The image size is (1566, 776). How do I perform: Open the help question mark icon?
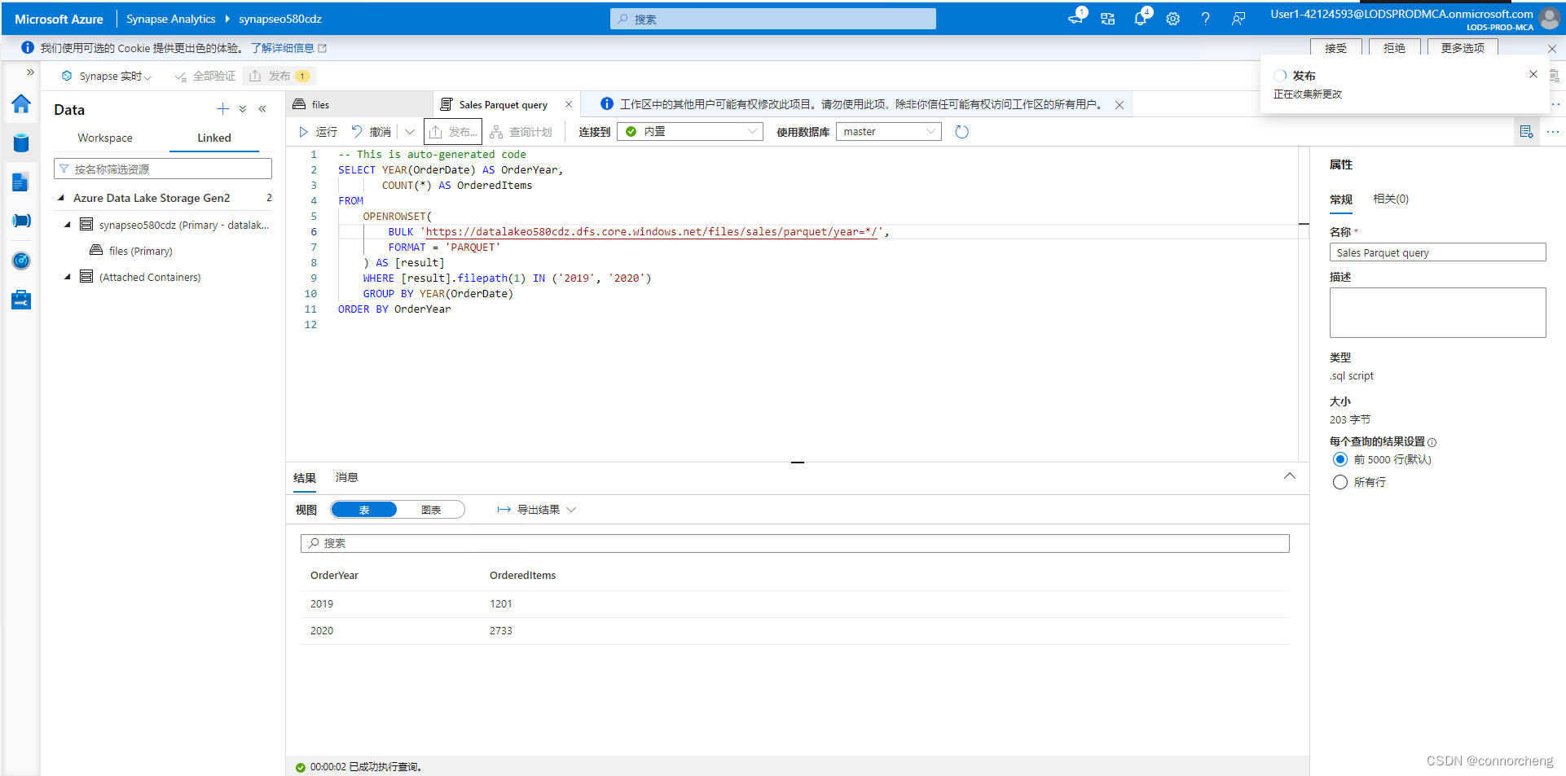(x=1205, y=19)
